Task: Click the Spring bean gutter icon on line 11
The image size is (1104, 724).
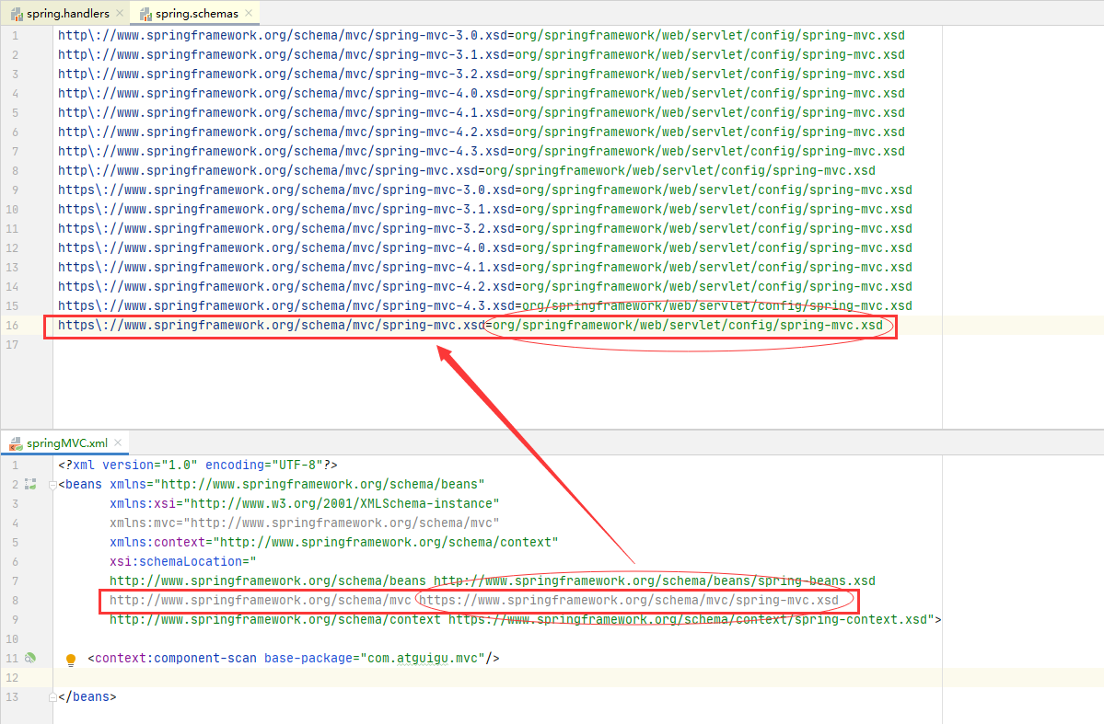Action: click(x=30, y=658)
